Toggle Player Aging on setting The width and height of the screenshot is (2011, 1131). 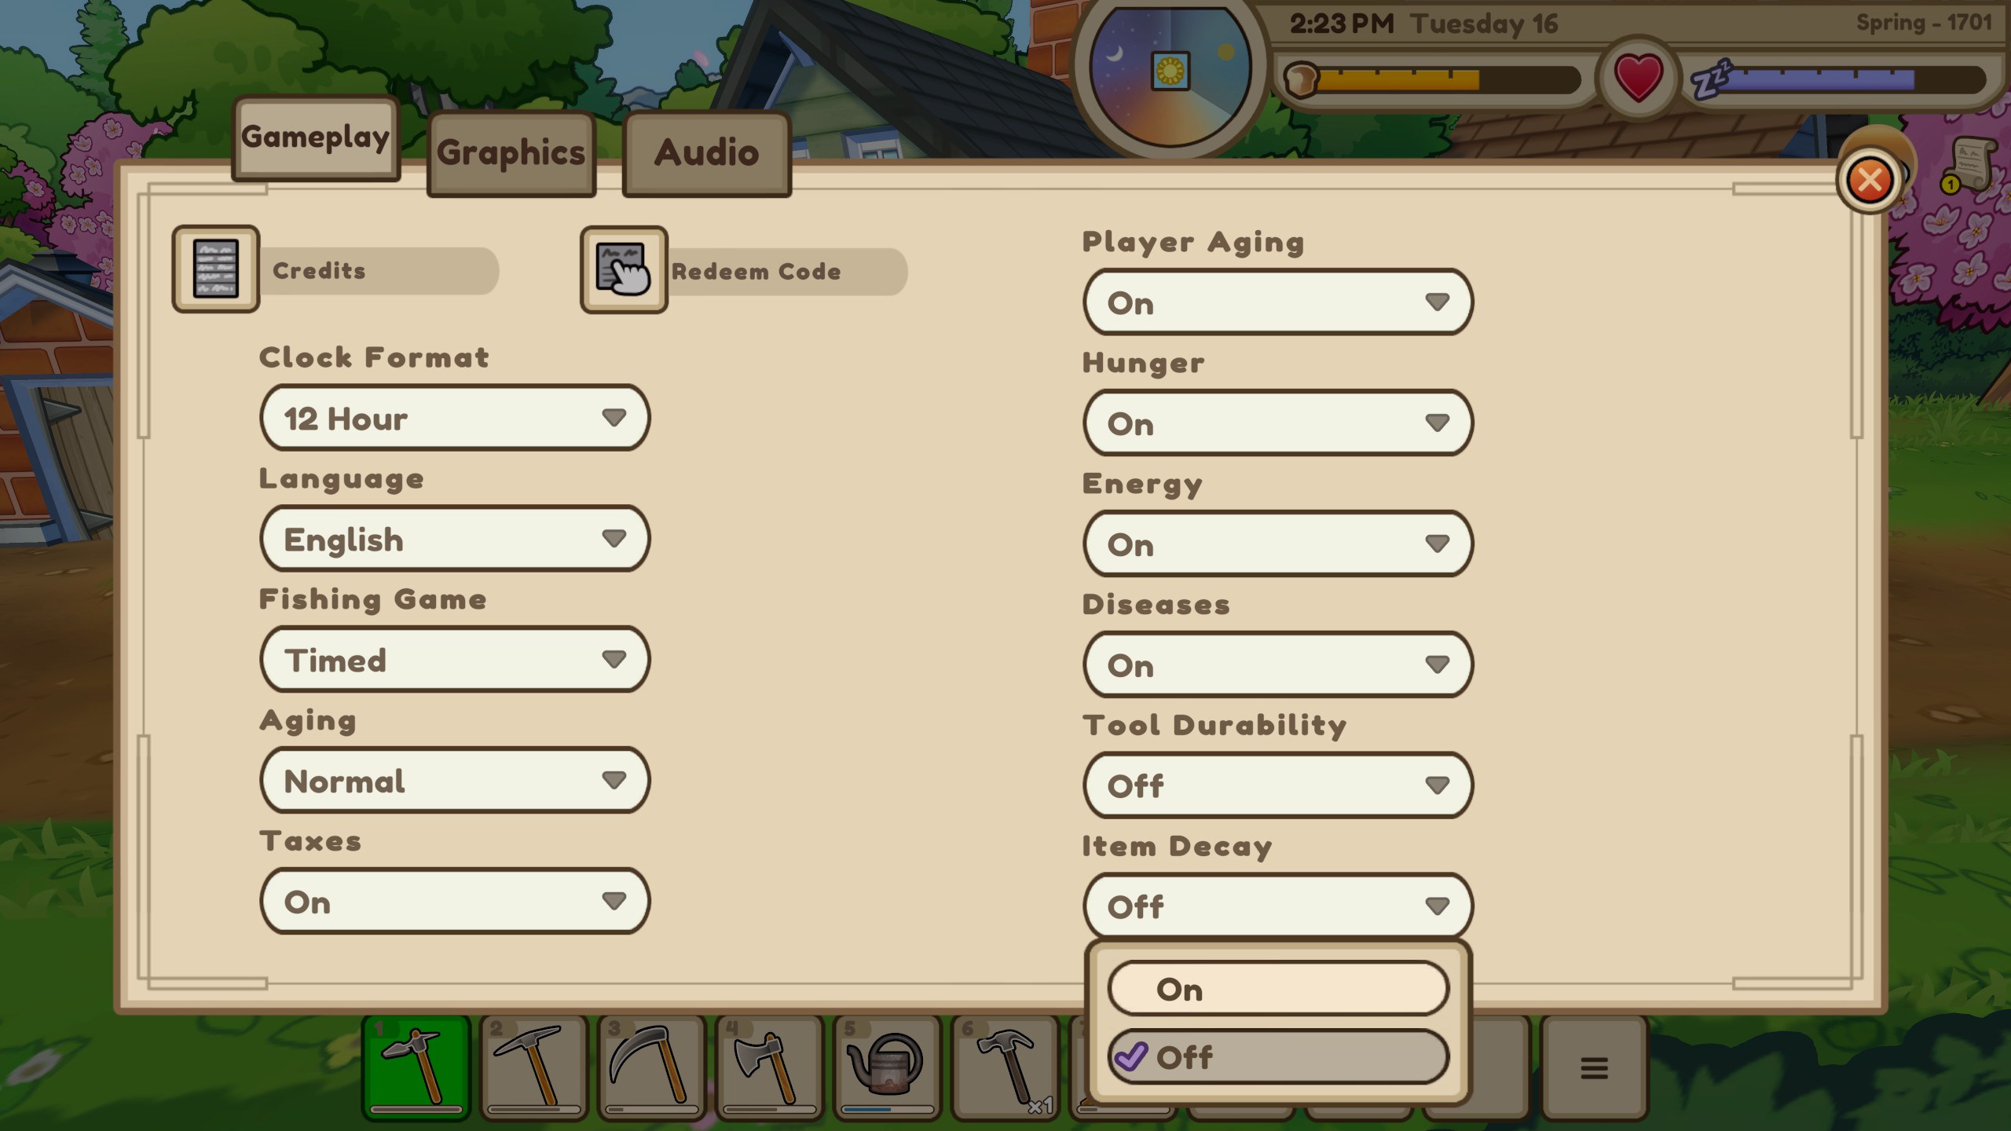pos(1277,302)
